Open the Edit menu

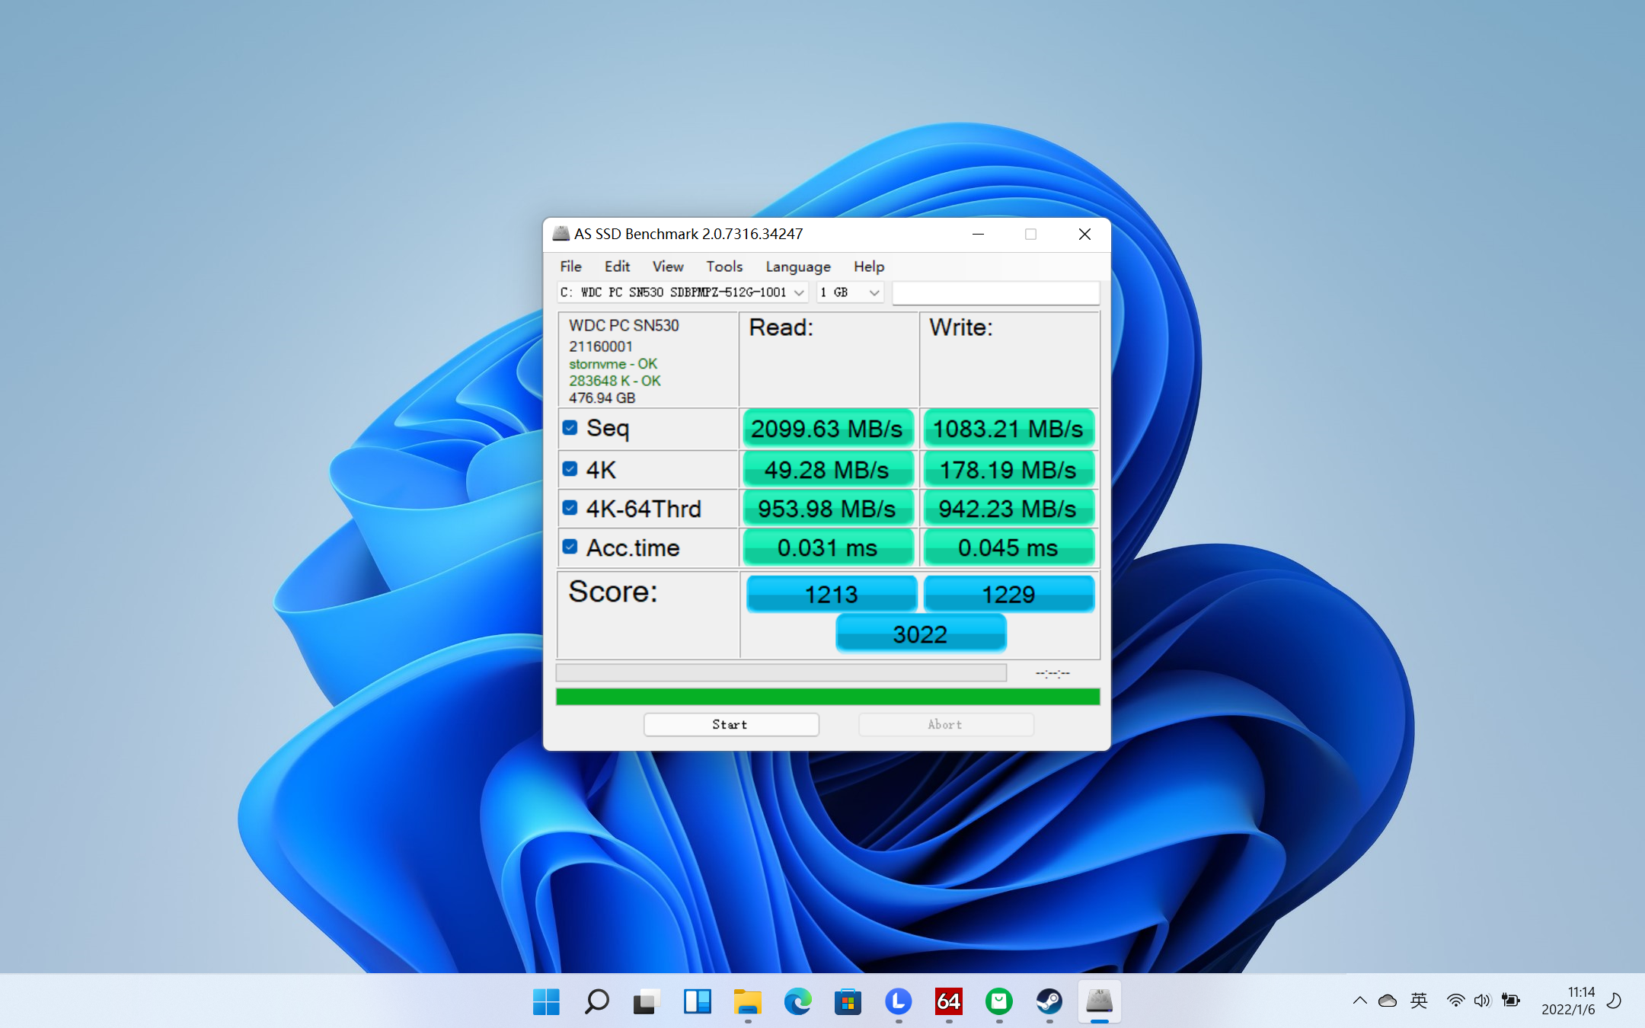click(x=617, y=267)
